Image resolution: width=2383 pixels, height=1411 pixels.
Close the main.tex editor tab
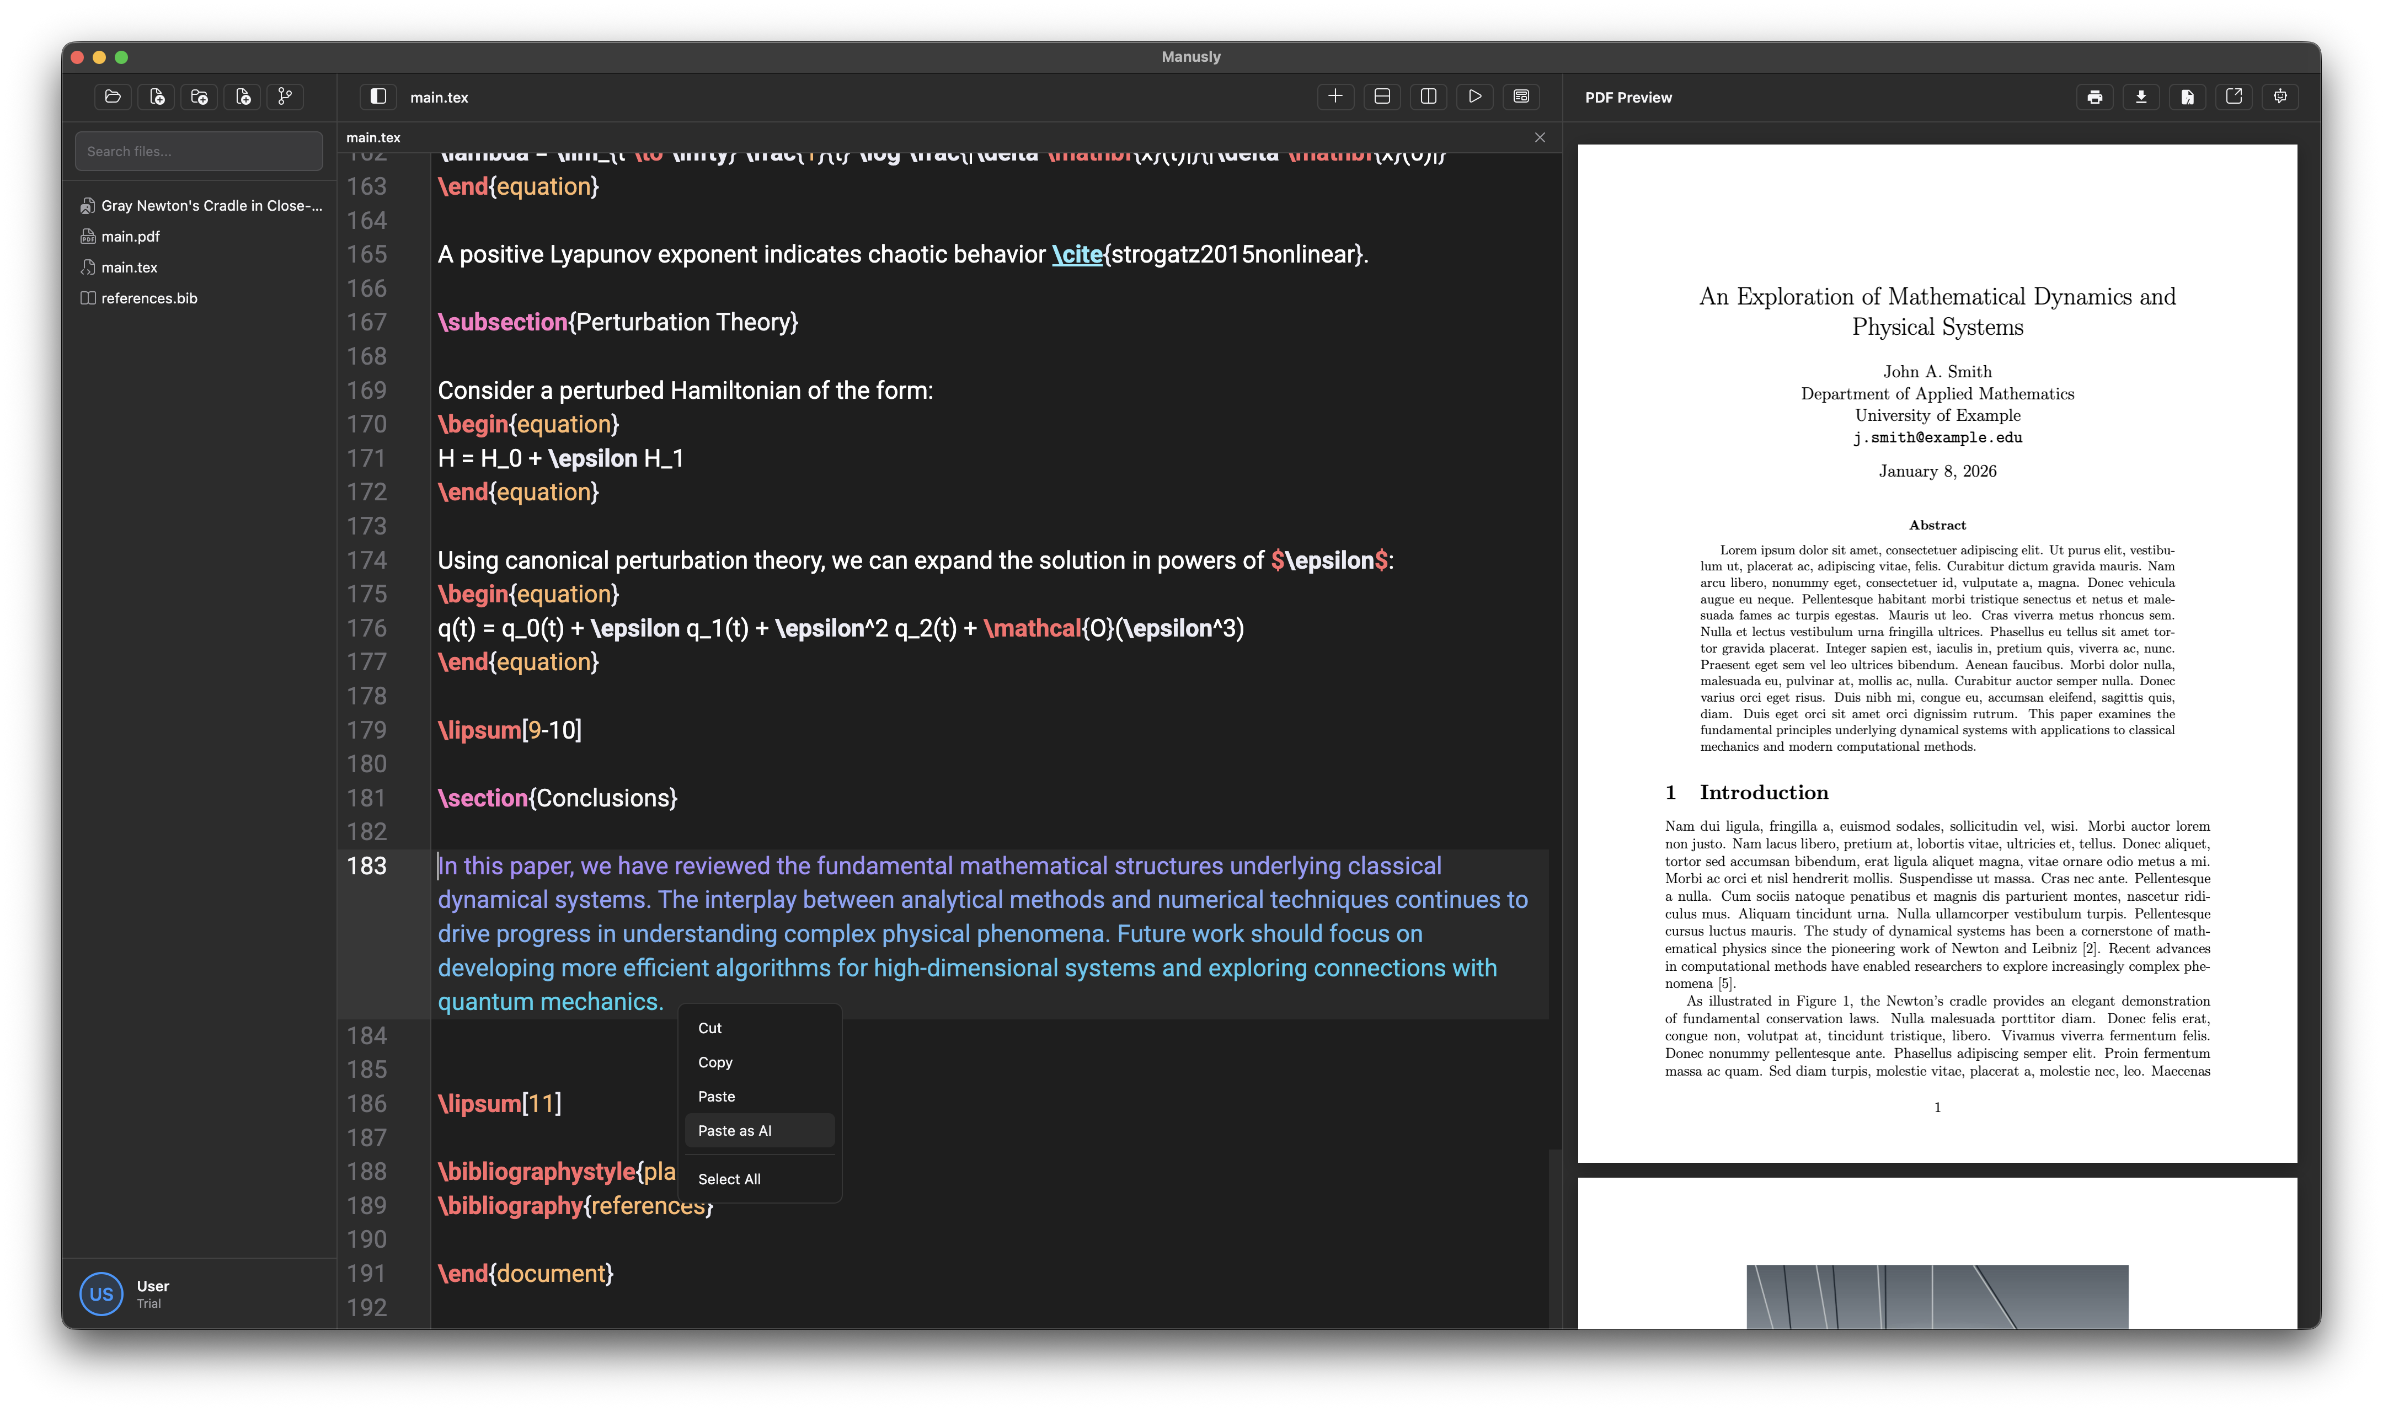[x=1540, y=137]
